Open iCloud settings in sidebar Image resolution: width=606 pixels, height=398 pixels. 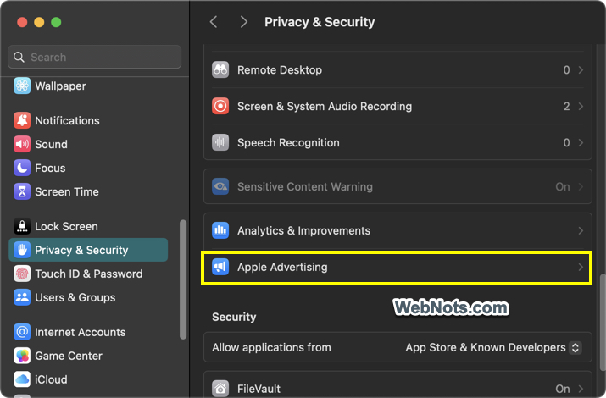[88, 379]
